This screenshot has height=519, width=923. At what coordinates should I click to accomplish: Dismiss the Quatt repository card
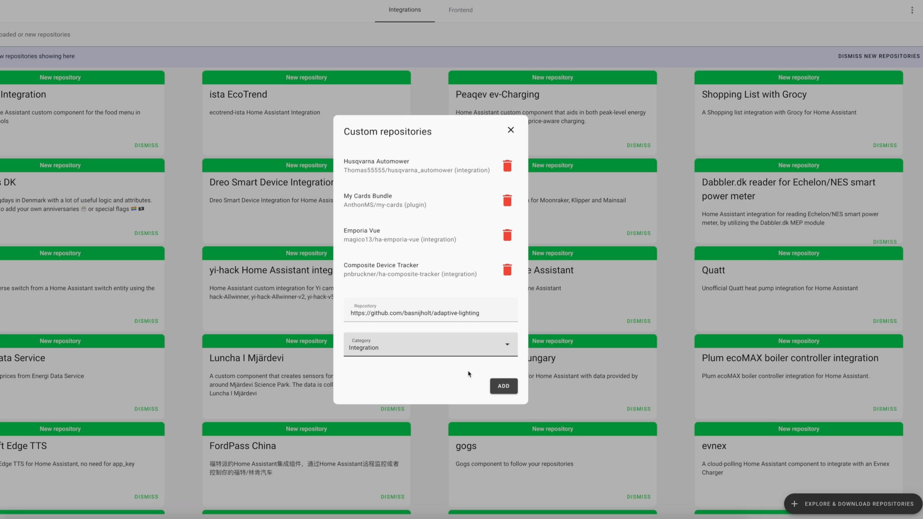[x=884, y=321]
